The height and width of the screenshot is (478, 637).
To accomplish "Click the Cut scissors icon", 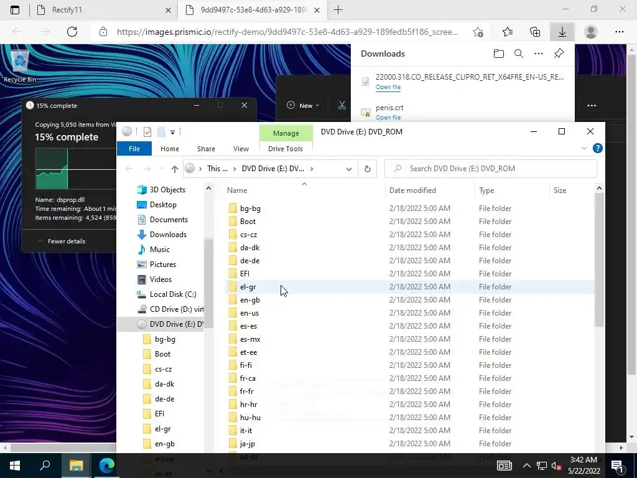I will [x=342, y=105].
